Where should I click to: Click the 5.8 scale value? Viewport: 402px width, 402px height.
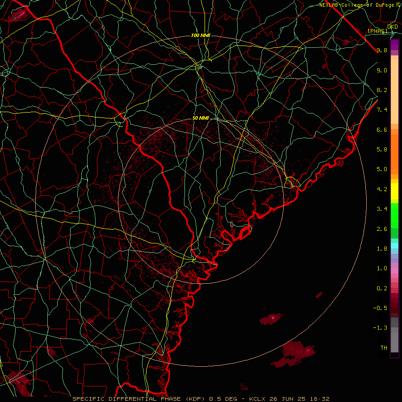(x=382, y=150)
